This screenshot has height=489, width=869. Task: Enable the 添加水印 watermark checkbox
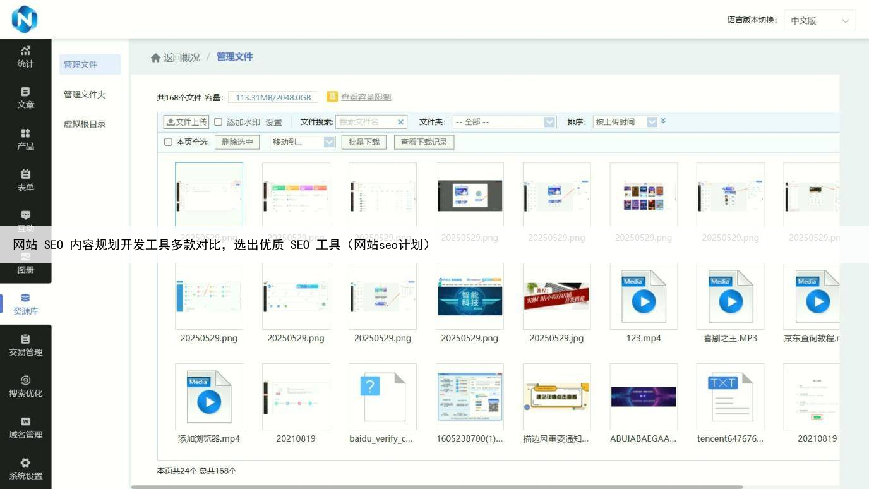219,122
